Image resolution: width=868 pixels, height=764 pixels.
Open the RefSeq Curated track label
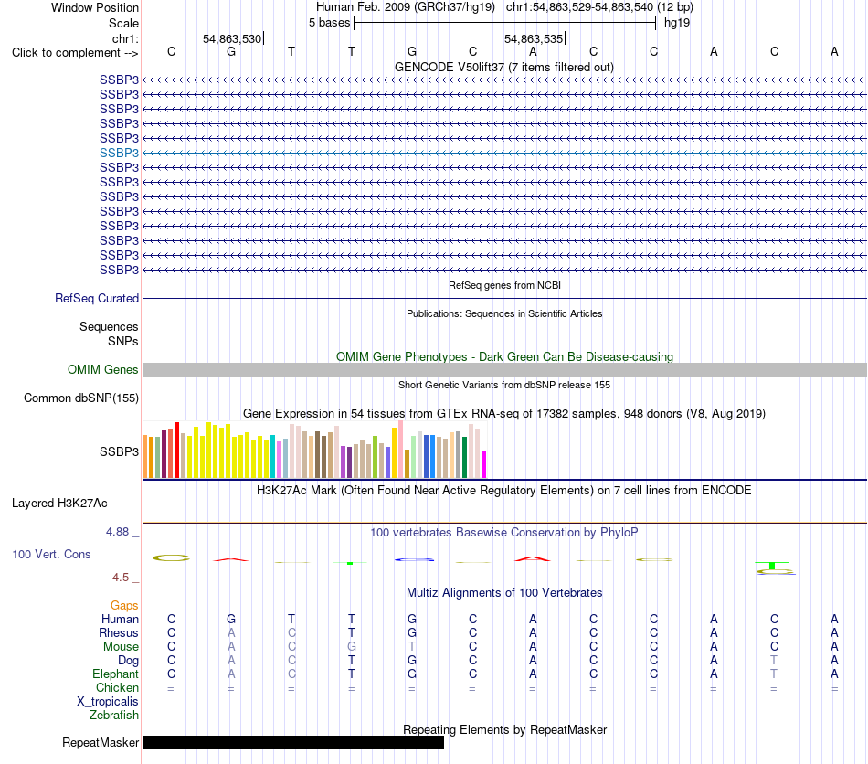[x=97, y=299]
